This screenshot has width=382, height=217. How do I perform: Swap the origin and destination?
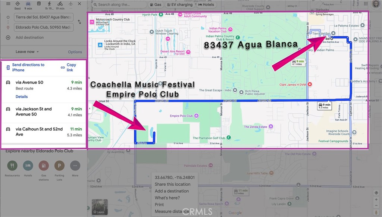pyautogui.click(x=79, y=22)
